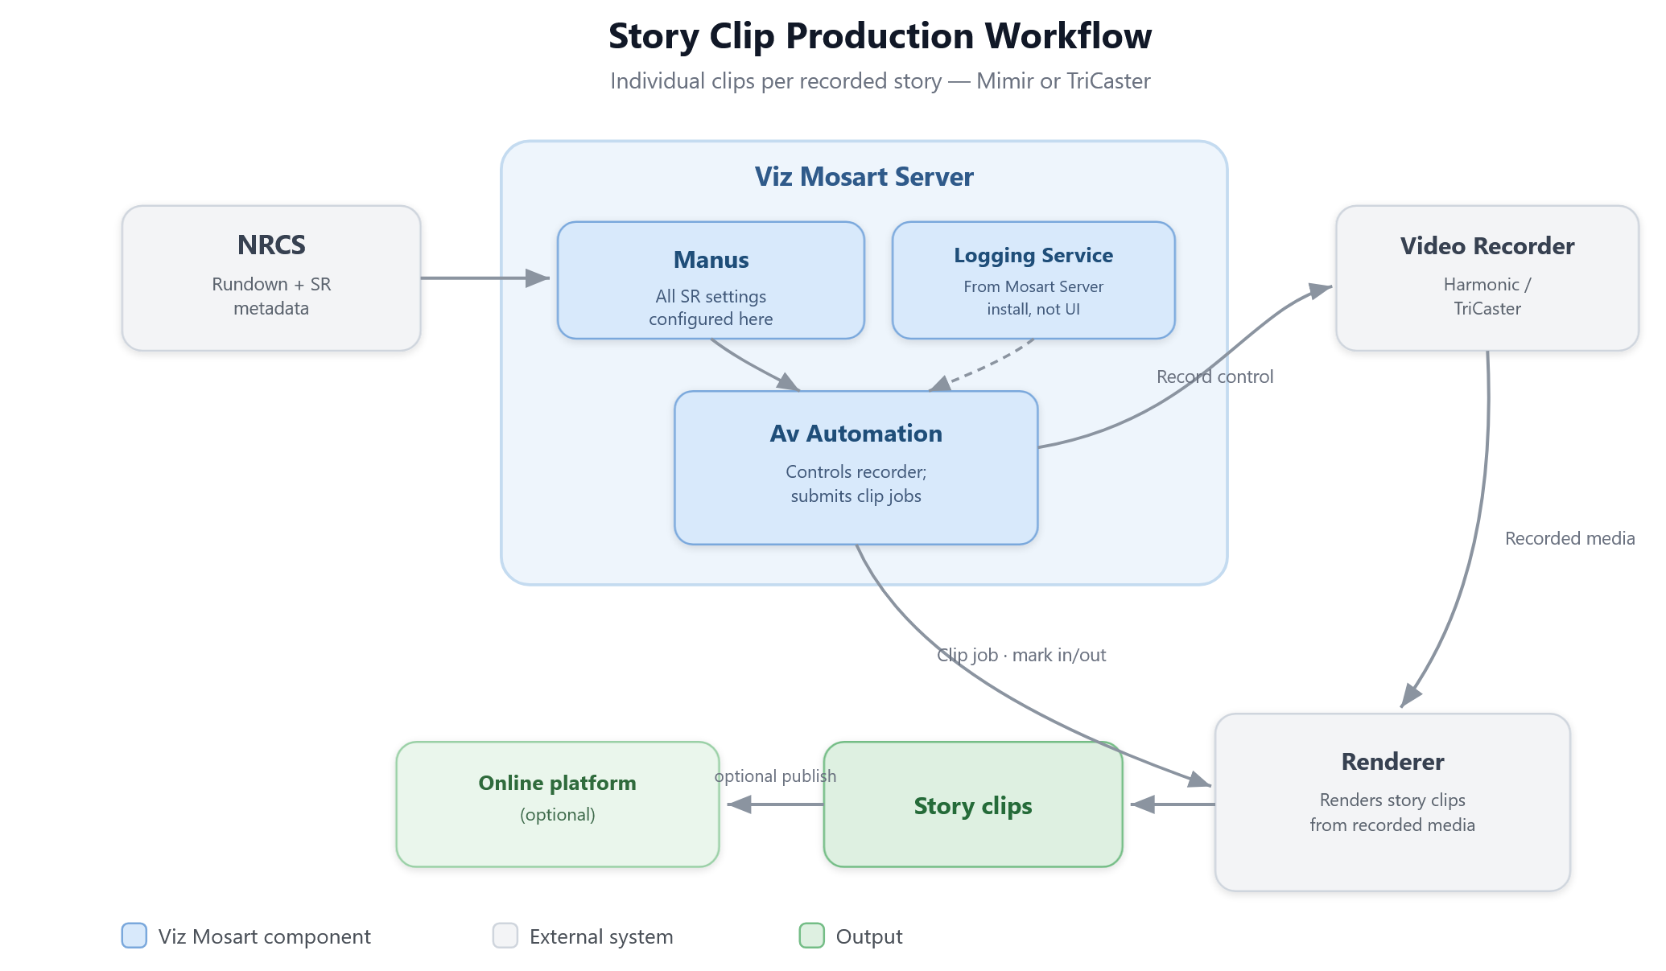Click the "optional publish" edge label
Screen dimensions: 1666x971
click(775, 776)
